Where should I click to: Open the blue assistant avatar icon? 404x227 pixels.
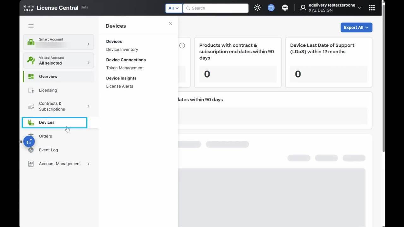pos(271,8)
